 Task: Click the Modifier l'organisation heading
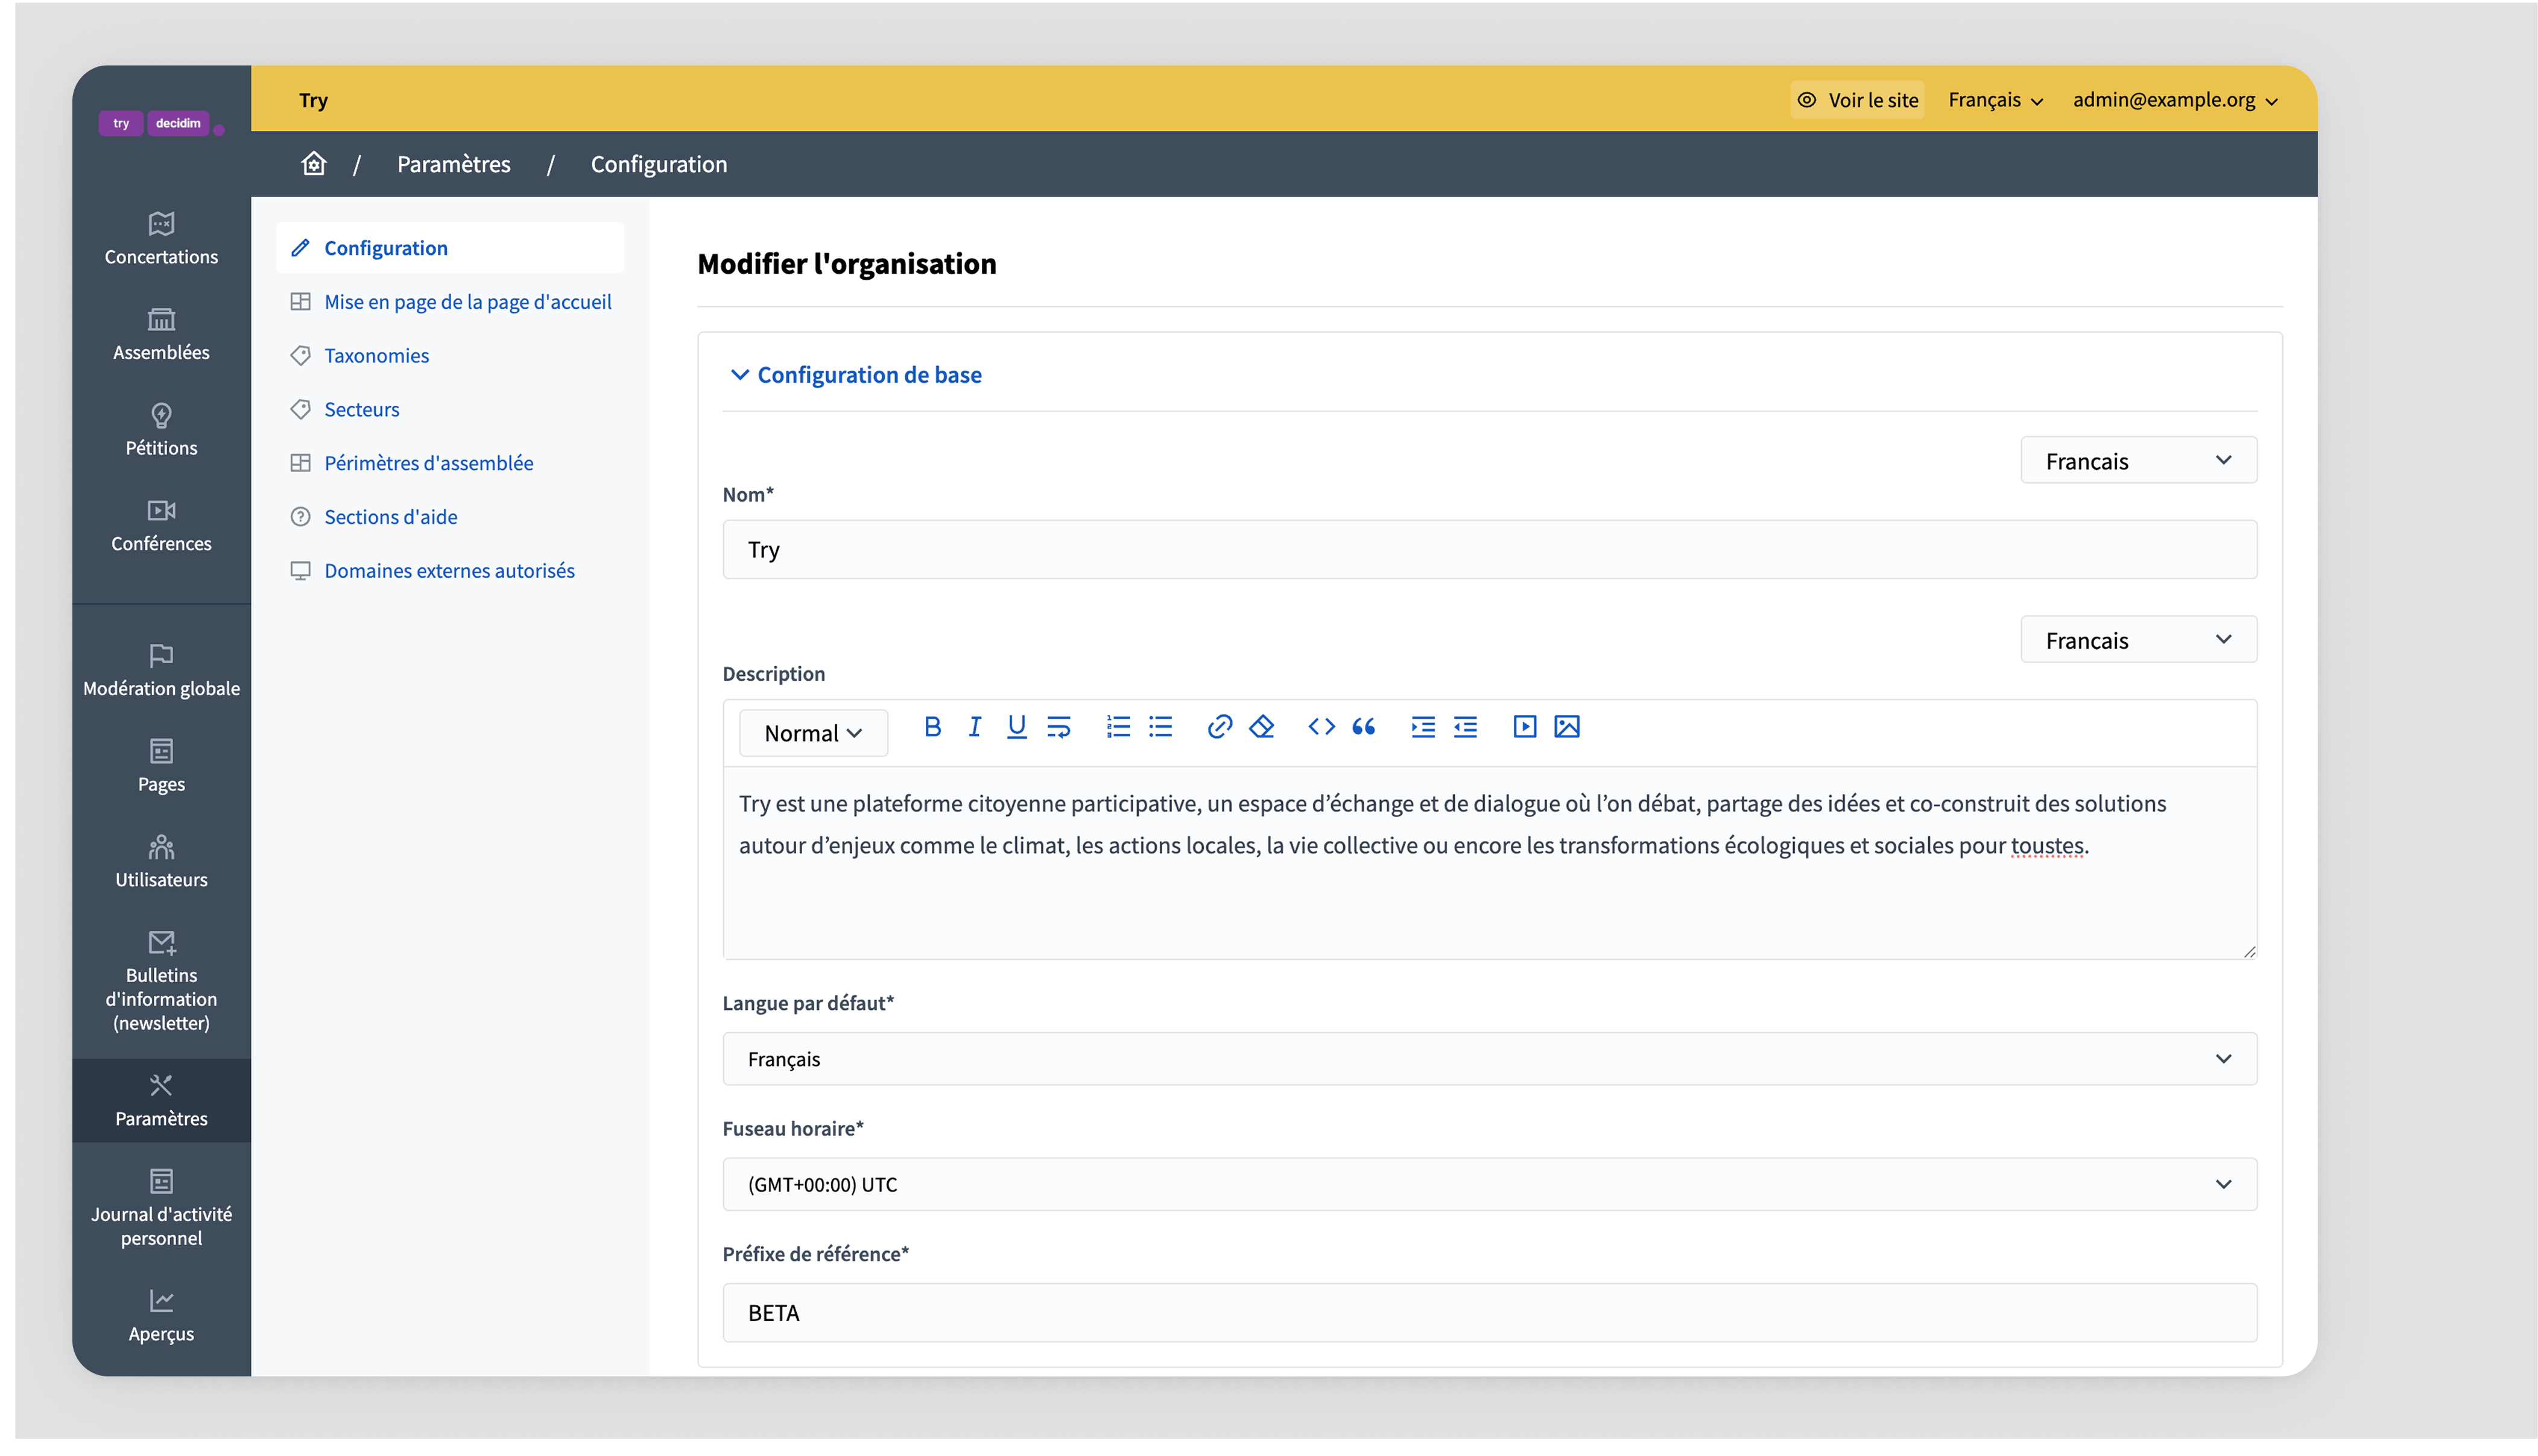pos(846,264)
